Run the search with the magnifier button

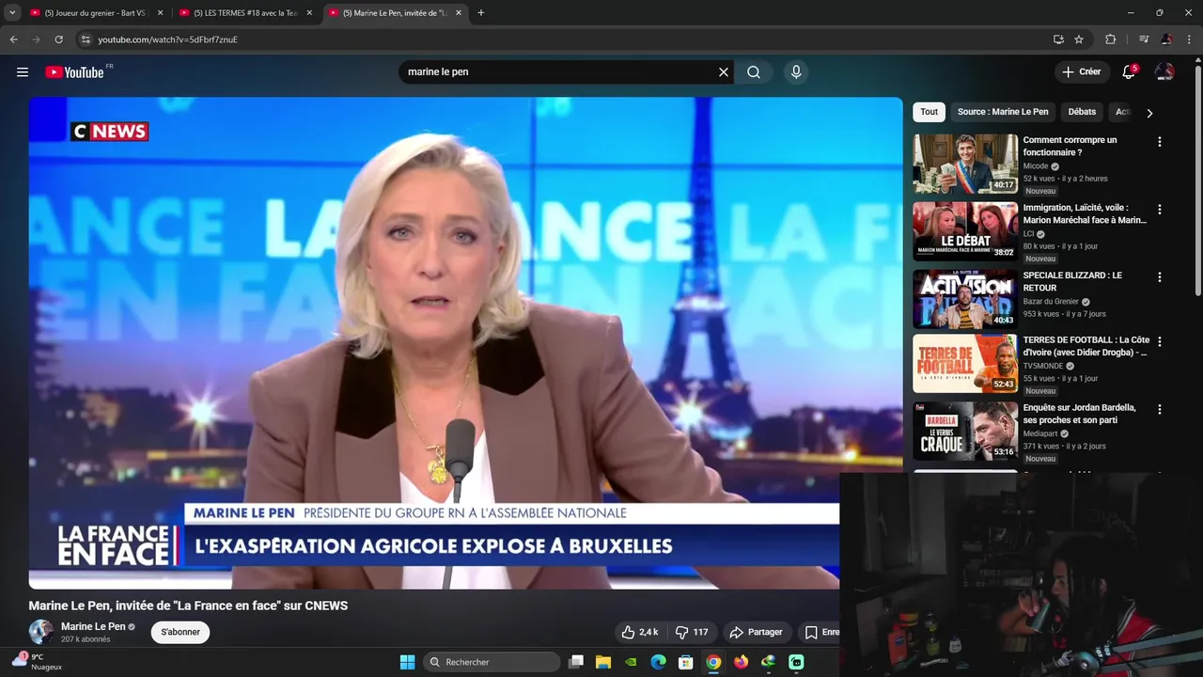(754, 72)
